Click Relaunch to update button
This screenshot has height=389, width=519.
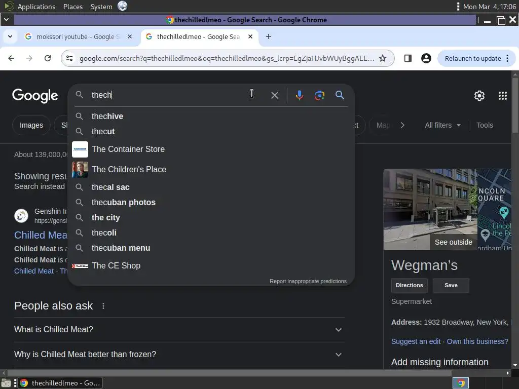tap(473, 59)
